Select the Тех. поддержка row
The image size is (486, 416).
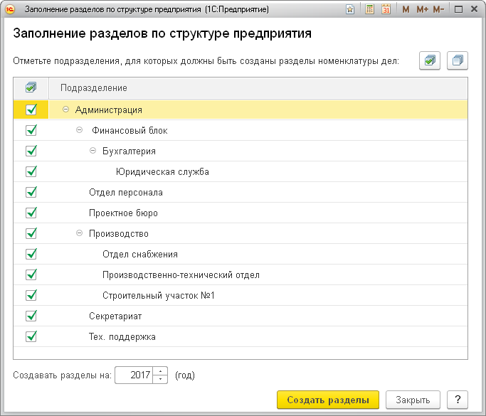click(241, 336)
